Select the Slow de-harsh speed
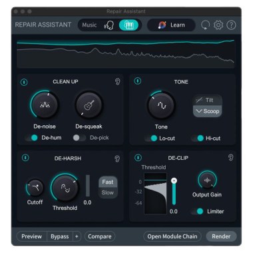This screenshot has height=253, width=253. point(108,192)
